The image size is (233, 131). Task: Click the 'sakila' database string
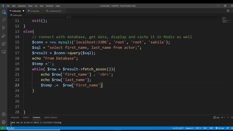tap(157, 42)
